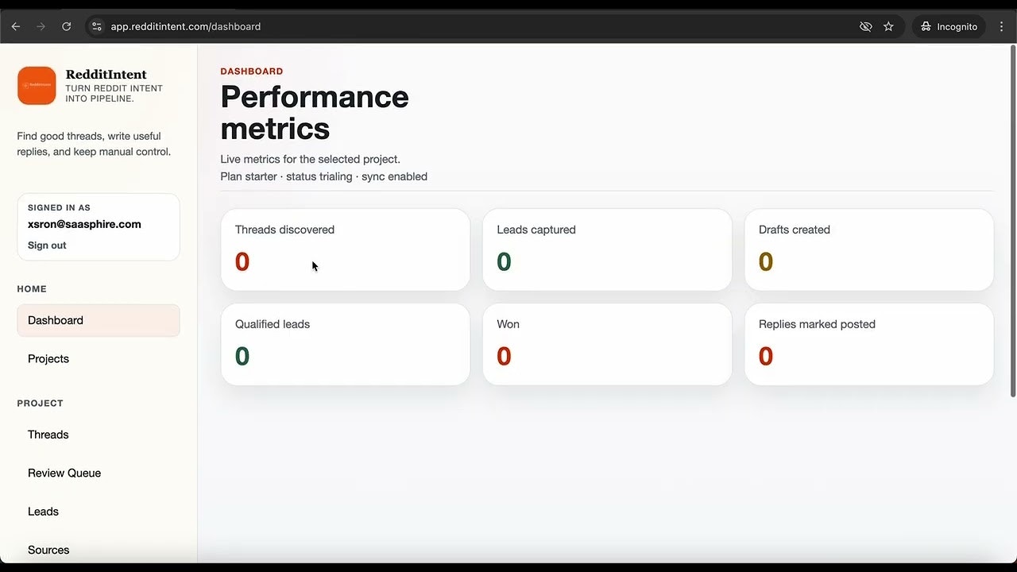Screen dimensions: 1017x572
Task: Open Dashboard in sidebar
Action: 99,320
